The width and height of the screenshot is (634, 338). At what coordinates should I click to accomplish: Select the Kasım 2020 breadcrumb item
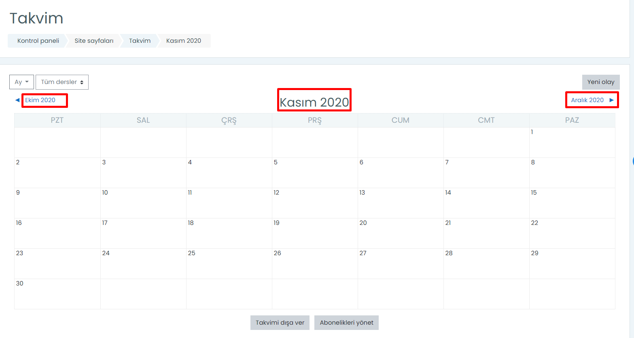click(184, 41)
